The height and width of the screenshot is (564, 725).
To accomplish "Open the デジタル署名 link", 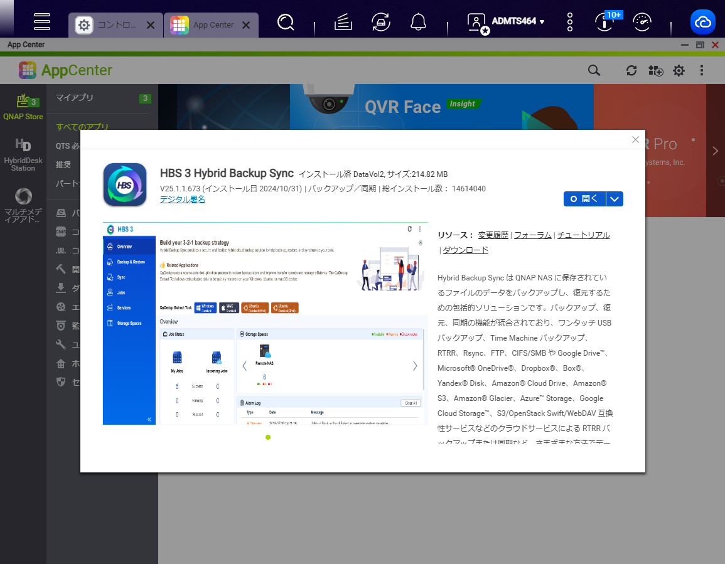I will 183,200.
